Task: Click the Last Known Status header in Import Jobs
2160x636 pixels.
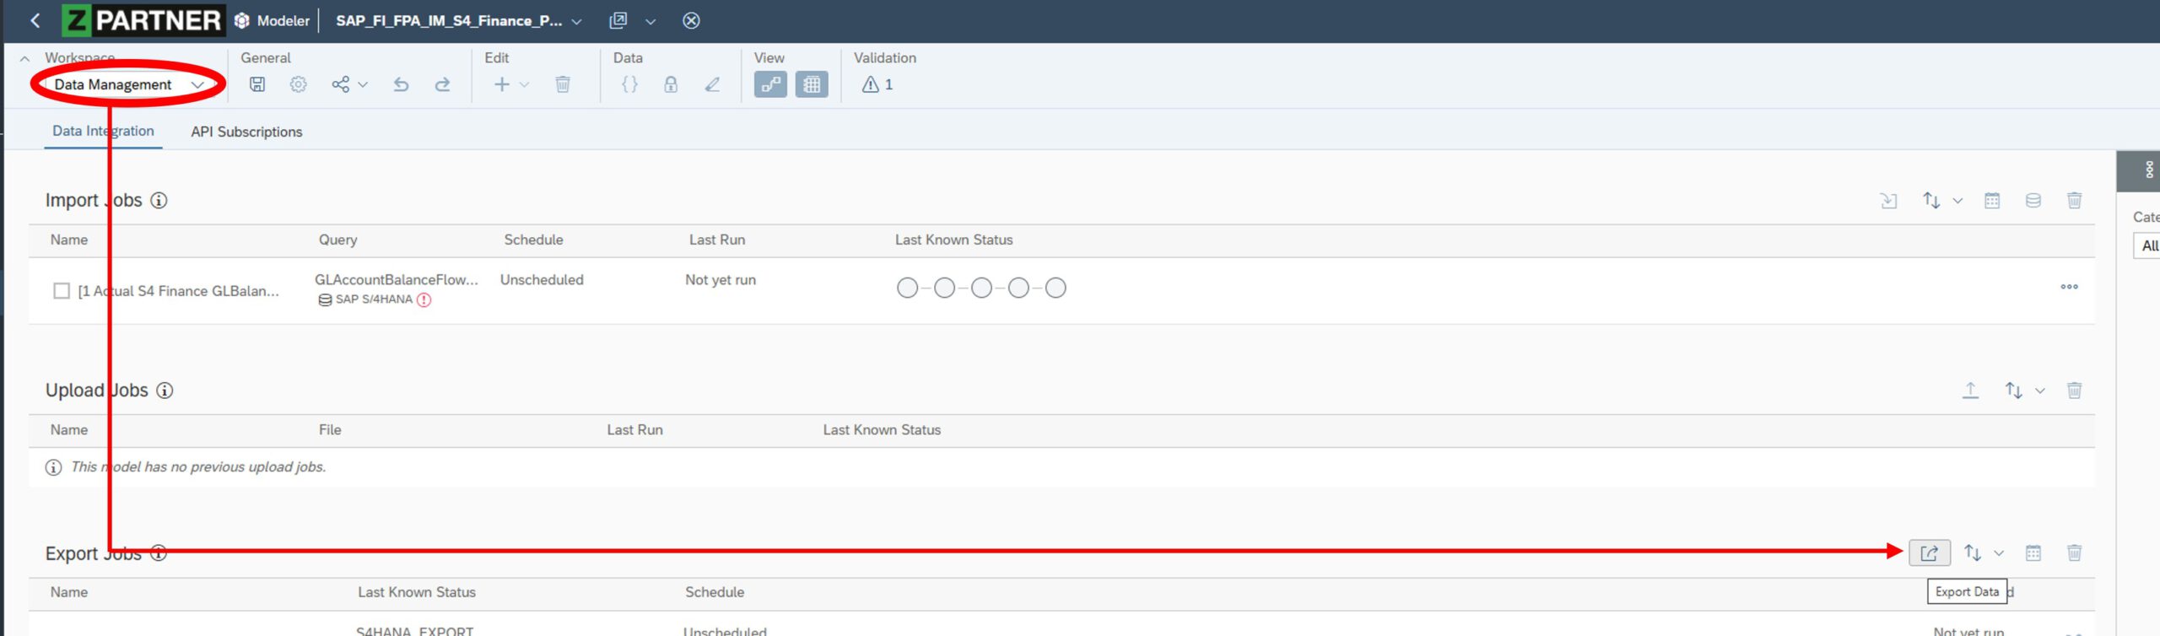Action: [x=953, y=240]
